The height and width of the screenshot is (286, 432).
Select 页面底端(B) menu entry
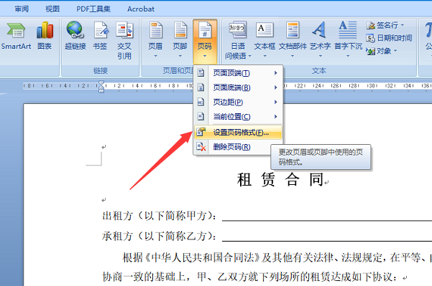(x=238, y=87)
